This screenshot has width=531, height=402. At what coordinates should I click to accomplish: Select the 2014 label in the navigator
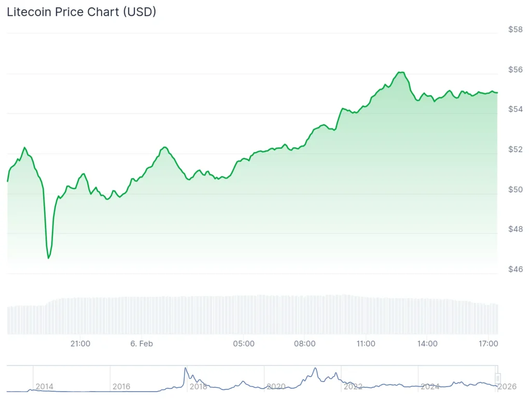pos(44,386)
